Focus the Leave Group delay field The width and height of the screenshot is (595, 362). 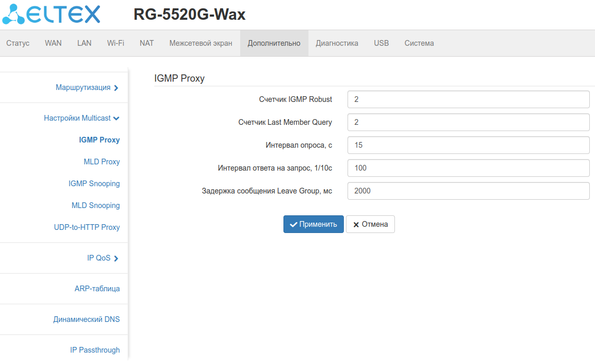pyautogui.click(x=468, y=191)
